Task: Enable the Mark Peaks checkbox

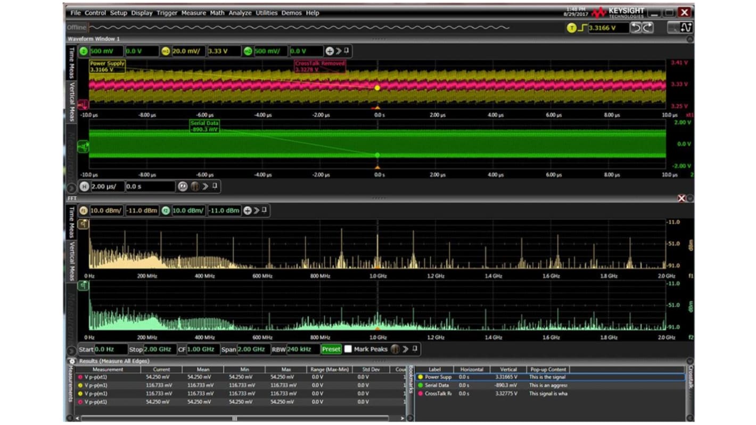Action: click(x=348, y=349)
